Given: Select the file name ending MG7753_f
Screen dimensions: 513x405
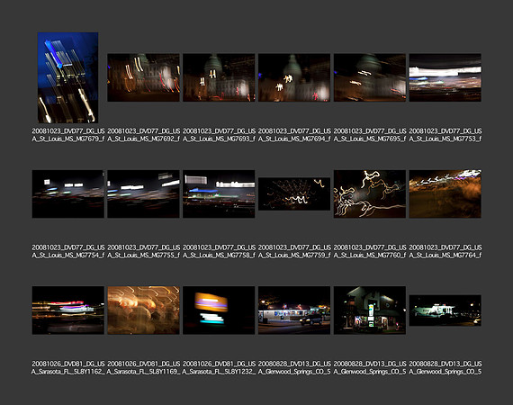Looking at the screenshot, I should tap(445, 135).
